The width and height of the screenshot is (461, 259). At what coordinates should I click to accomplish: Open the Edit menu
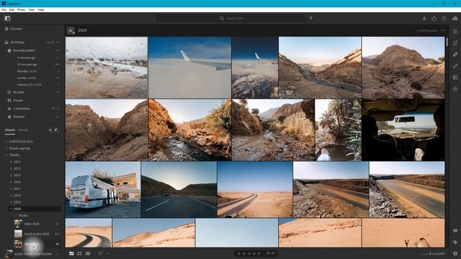(12, 9)
